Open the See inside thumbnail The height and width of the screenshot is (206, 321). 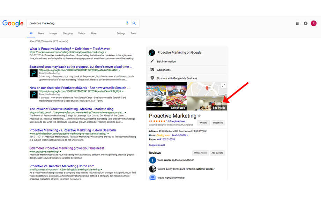click(x=207, y=104)
